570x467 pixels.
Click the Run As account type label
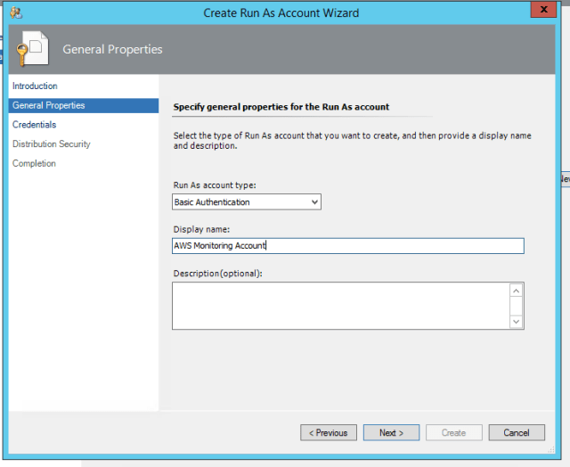214,185
